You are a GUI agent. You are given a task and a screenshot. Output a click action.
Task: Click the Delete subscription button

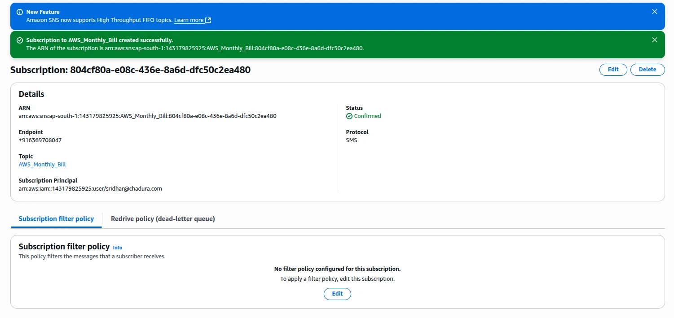tap(648, 70)
